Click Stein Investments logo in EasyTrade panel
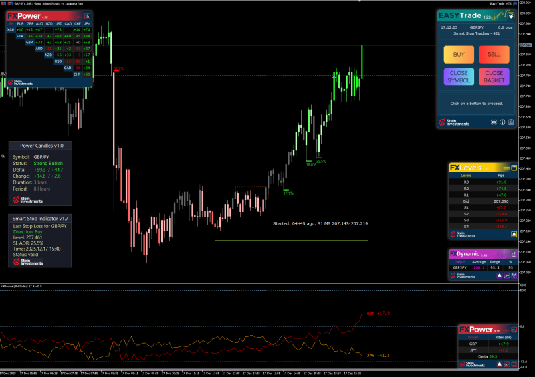The width and height of the screenshot is (535, 377). pyautogui.click(x=454, y=122)
